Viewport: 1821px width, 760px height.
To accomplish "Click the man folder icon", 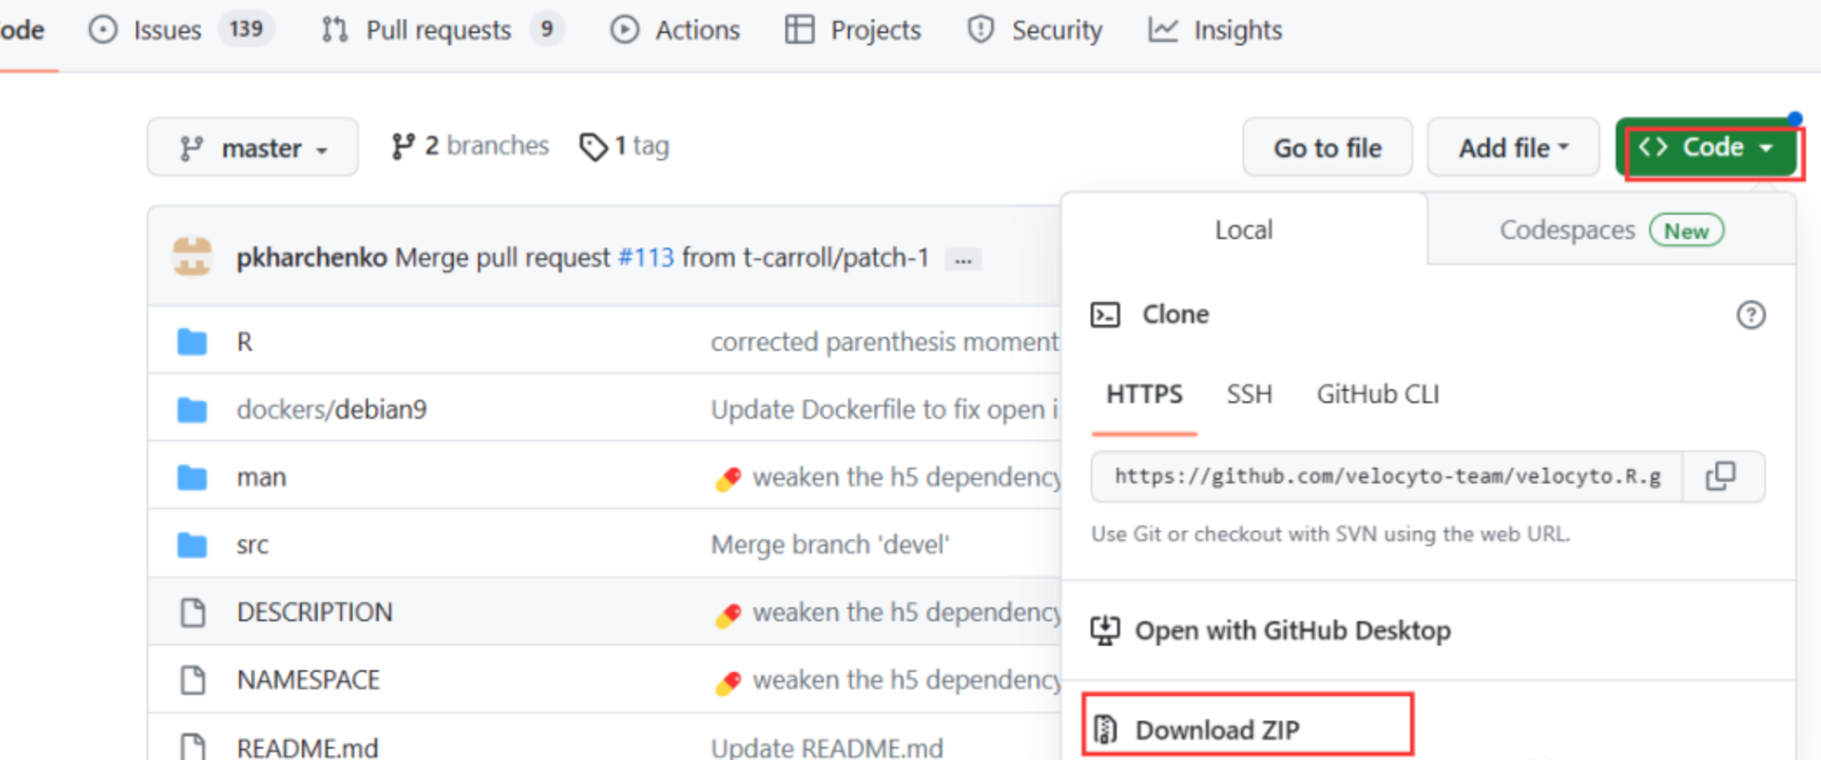I will coord(192,477).
